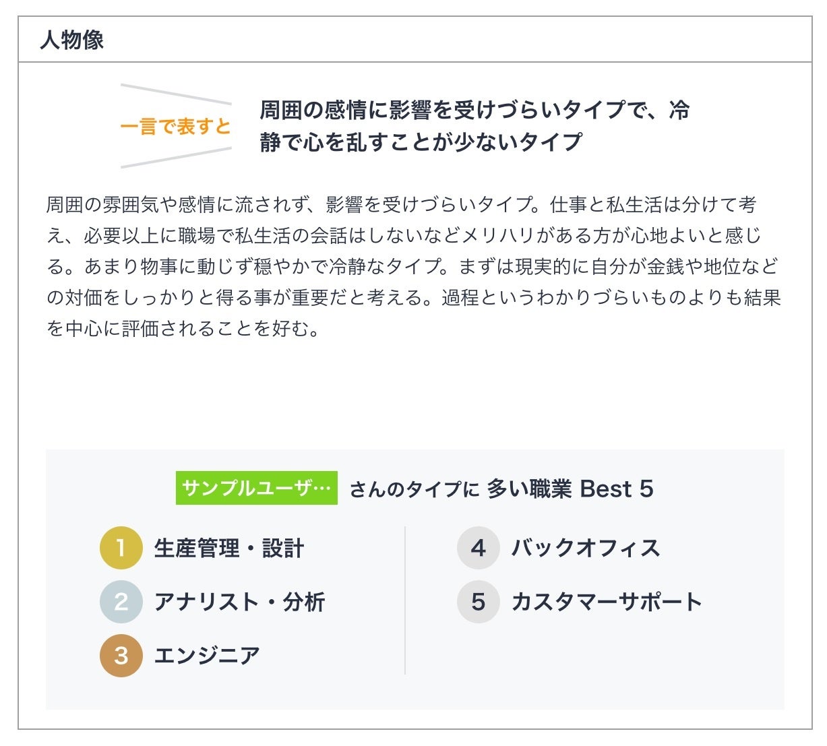The image size is (827, 746).
Task: Click the gray rank 5 badge
Action: pyautogui.click(x=478, y=602)
